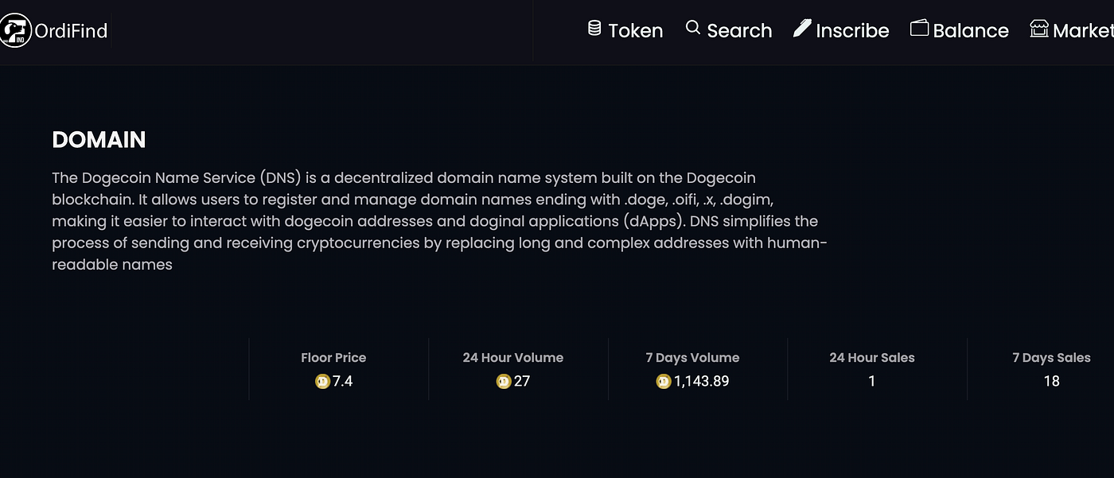
Task: Click the Dogecoin icon under 7 Days Volume
Action: tap(664, 382)
